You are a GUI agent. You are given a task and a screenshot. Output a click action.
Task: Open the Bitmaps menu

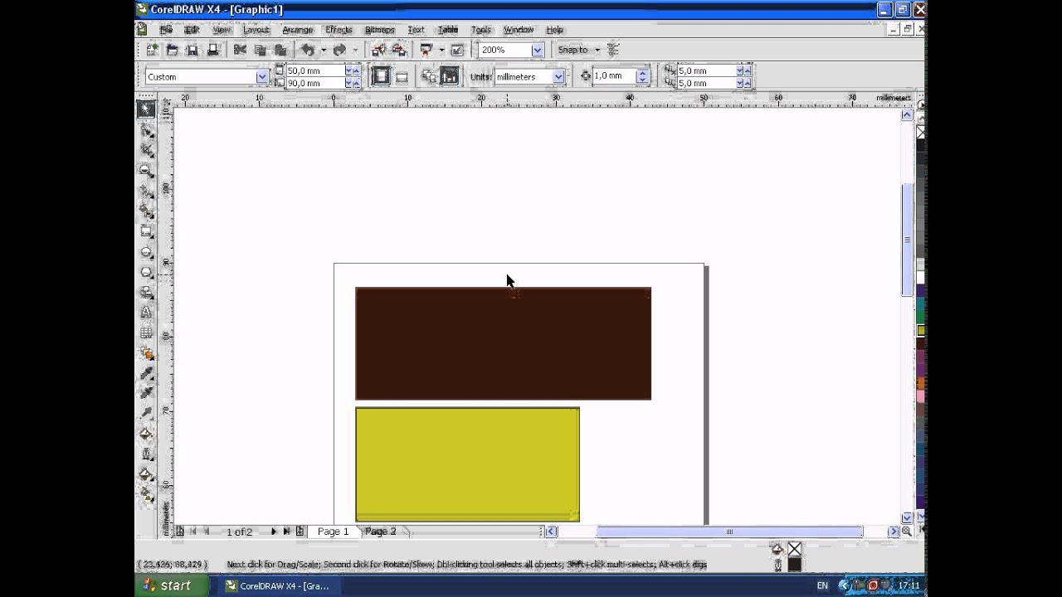click(x=380, y=30)
